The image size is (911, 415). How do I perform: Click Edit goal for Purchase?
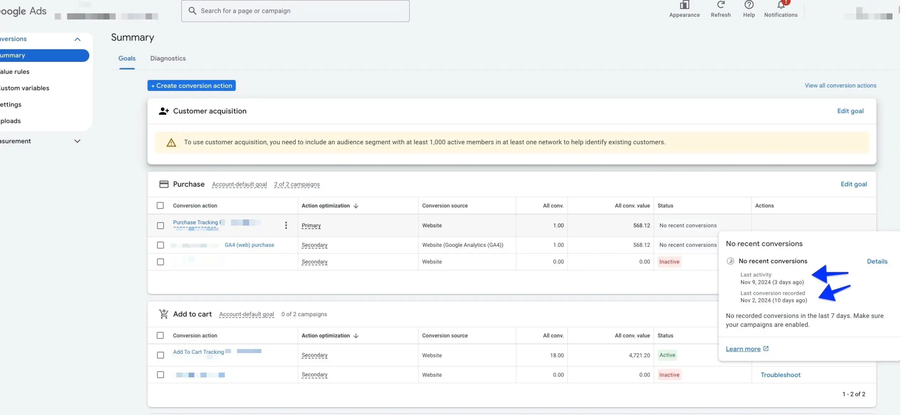[x=853, y=184]
